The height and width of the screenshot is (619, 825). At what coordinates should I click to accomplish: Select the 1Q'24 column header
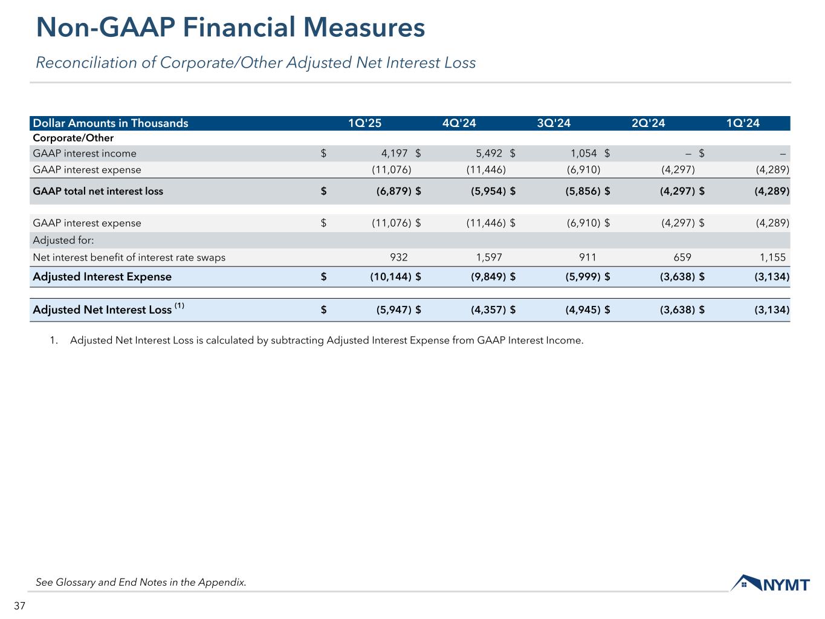(x=743, y=123)
